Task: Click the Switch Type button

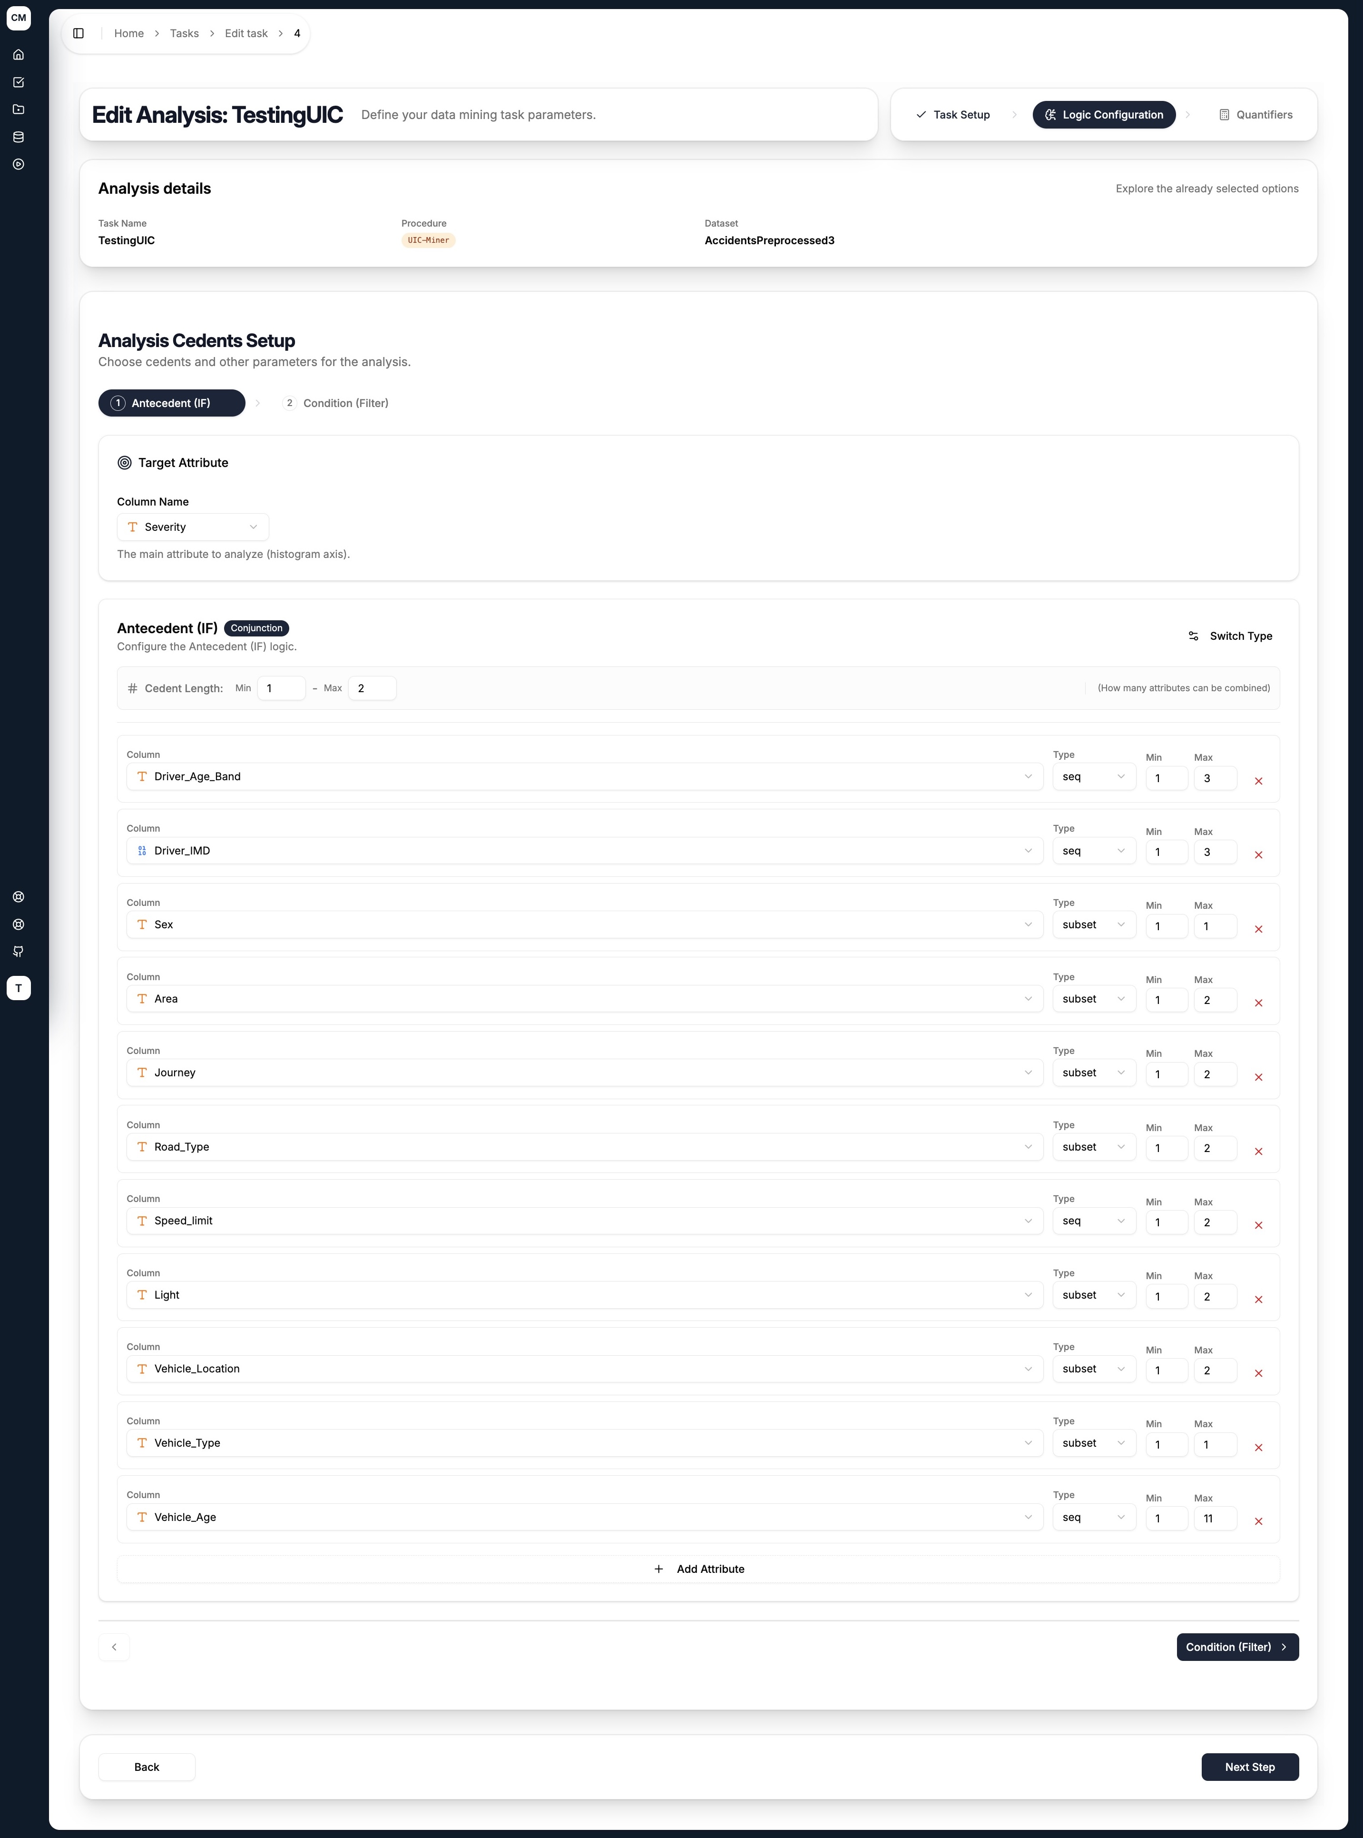Action: [x=1230, y=636]
